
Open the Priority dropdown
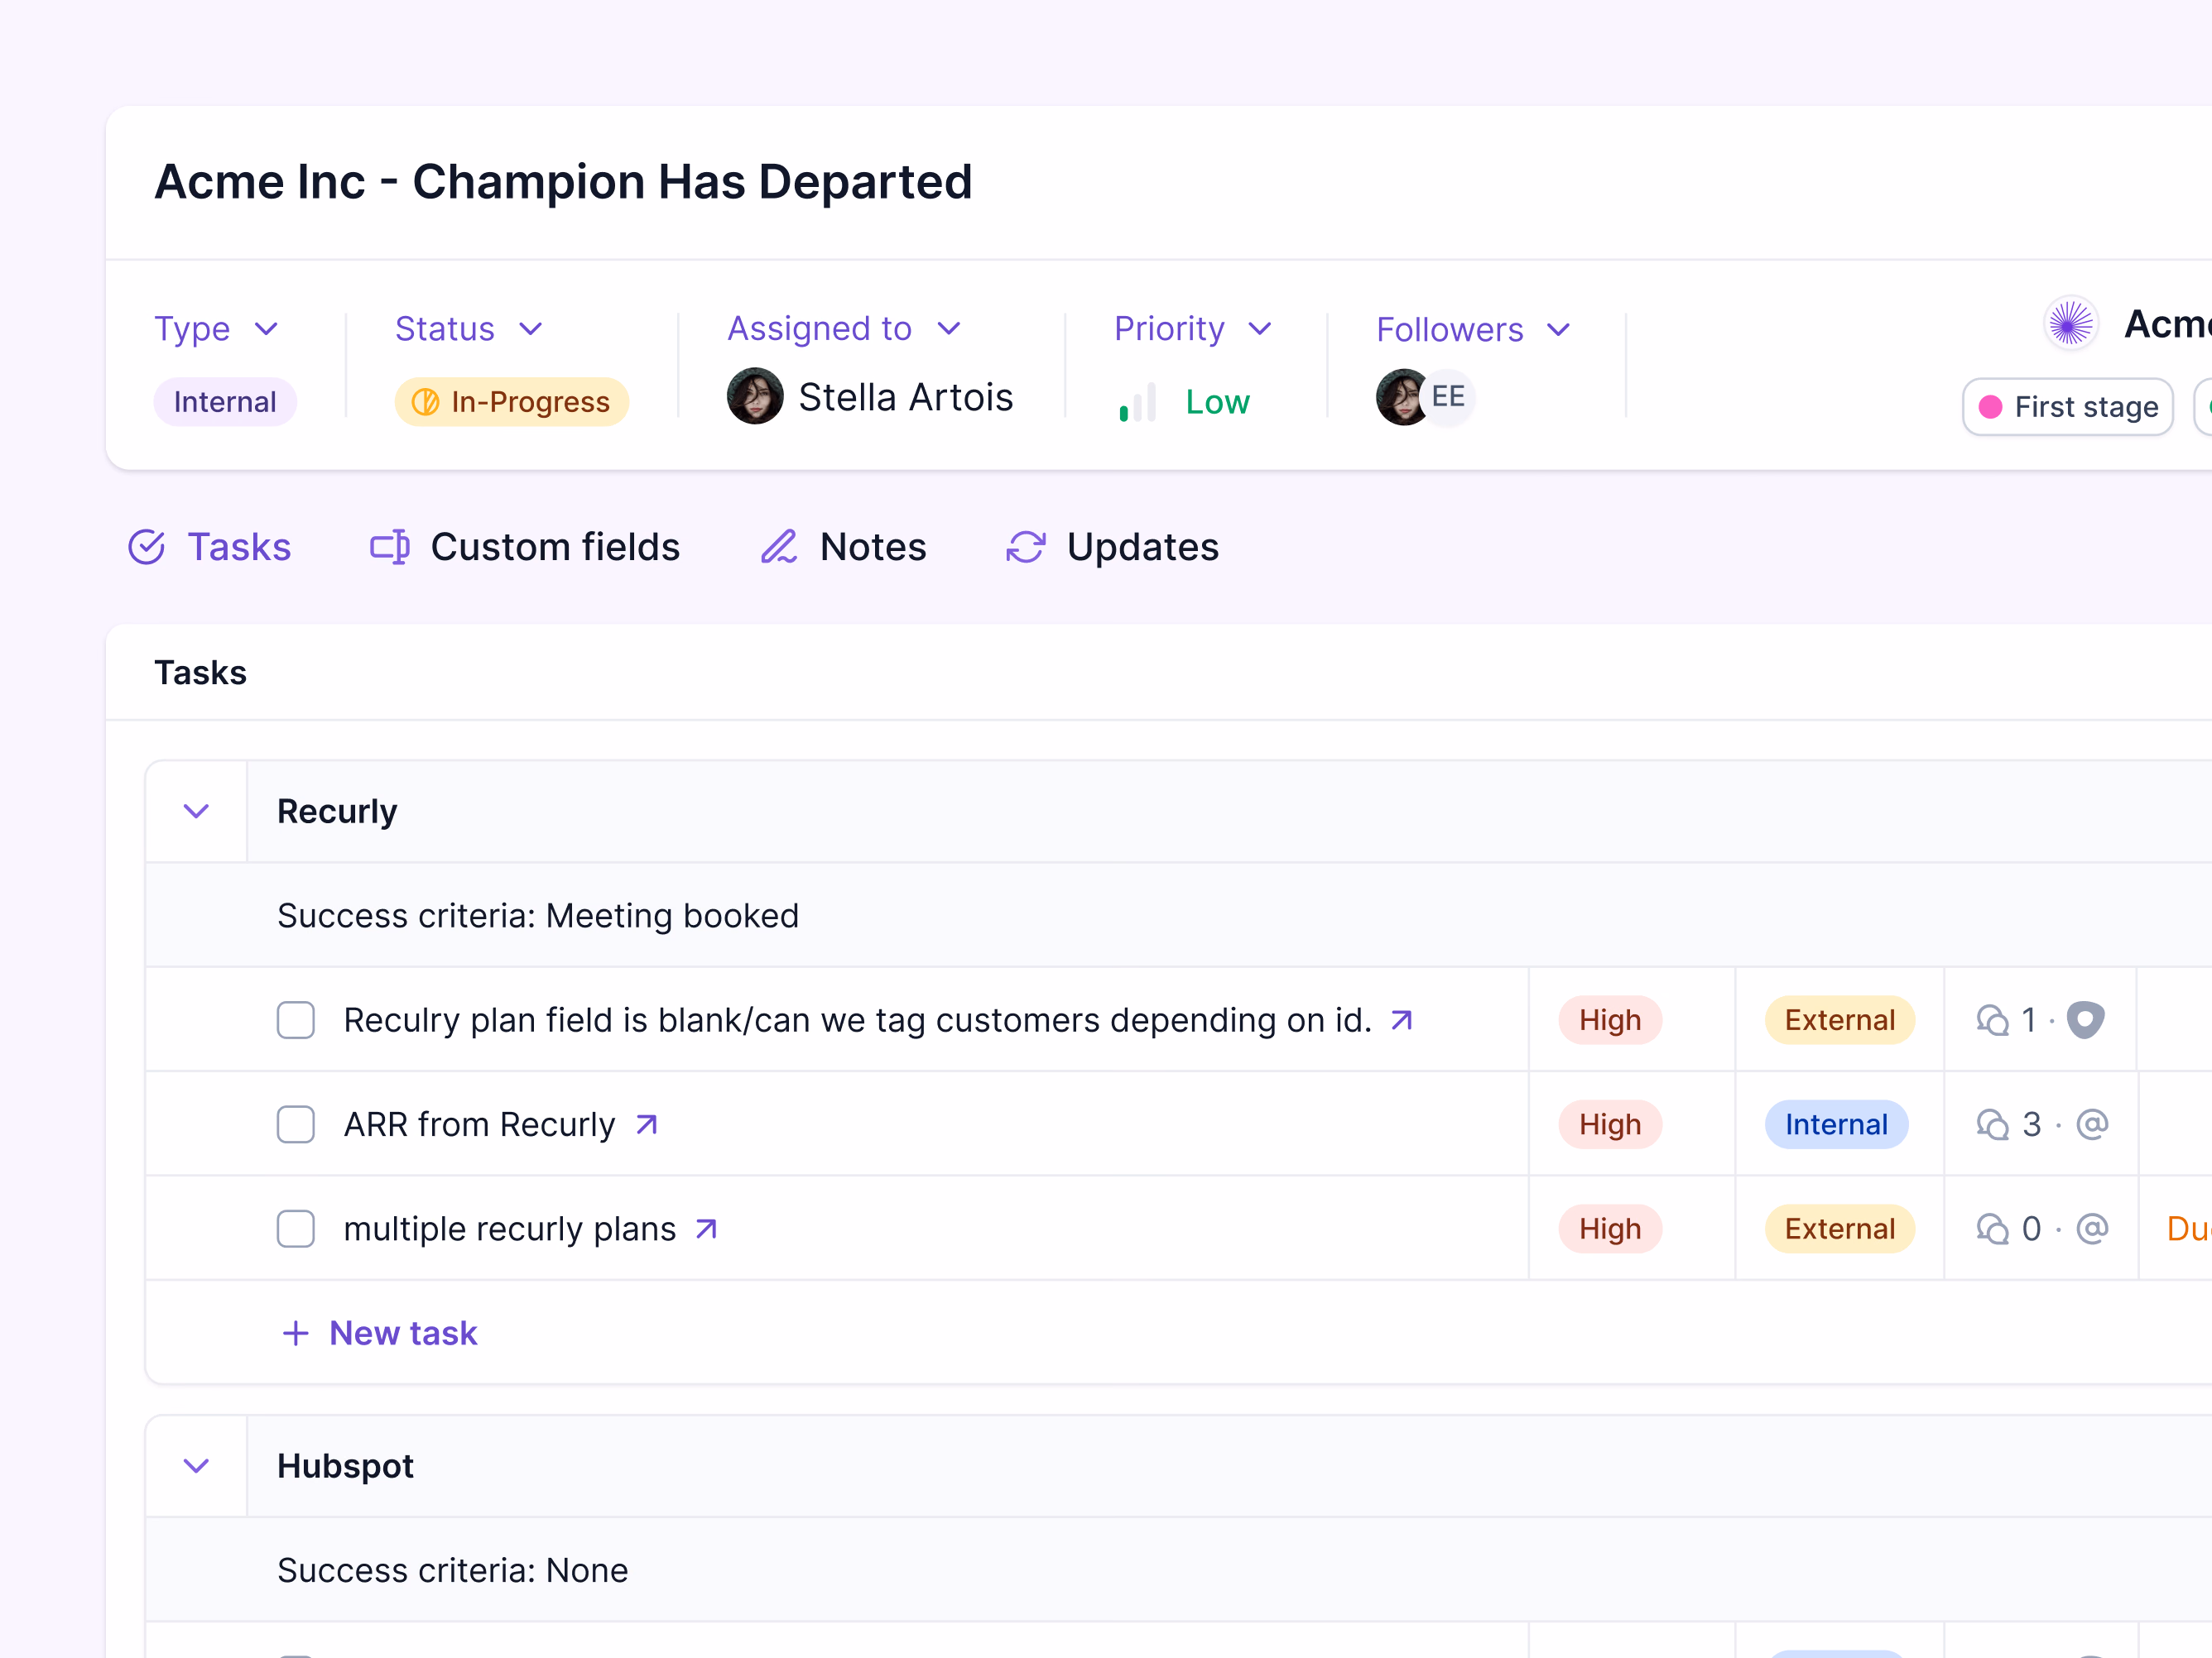click(1193, 328)
